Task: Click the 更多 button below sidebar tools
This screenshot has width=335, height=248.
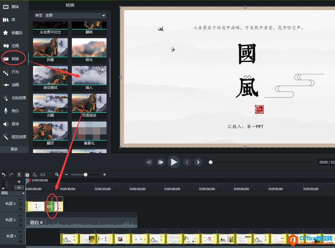Action: point(14,149)
